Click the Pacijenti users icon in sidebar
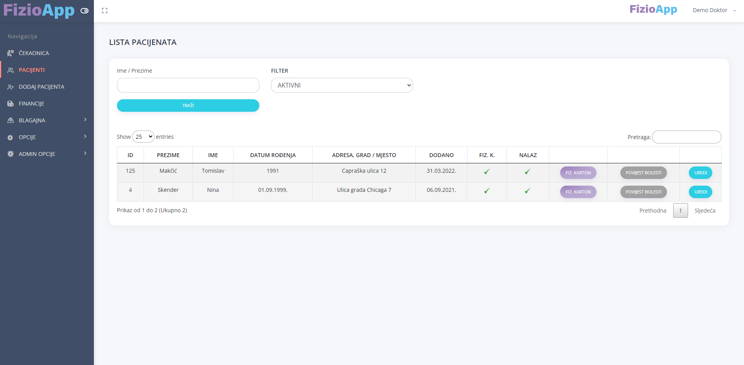 11,70
